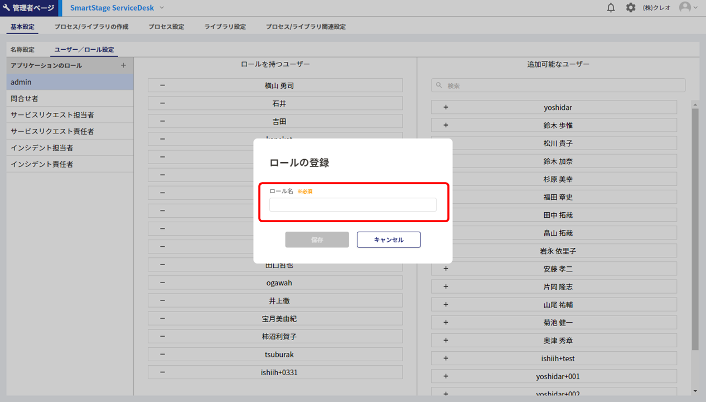
Task: Click the plus icon to add application role
Action: [124, 65]
